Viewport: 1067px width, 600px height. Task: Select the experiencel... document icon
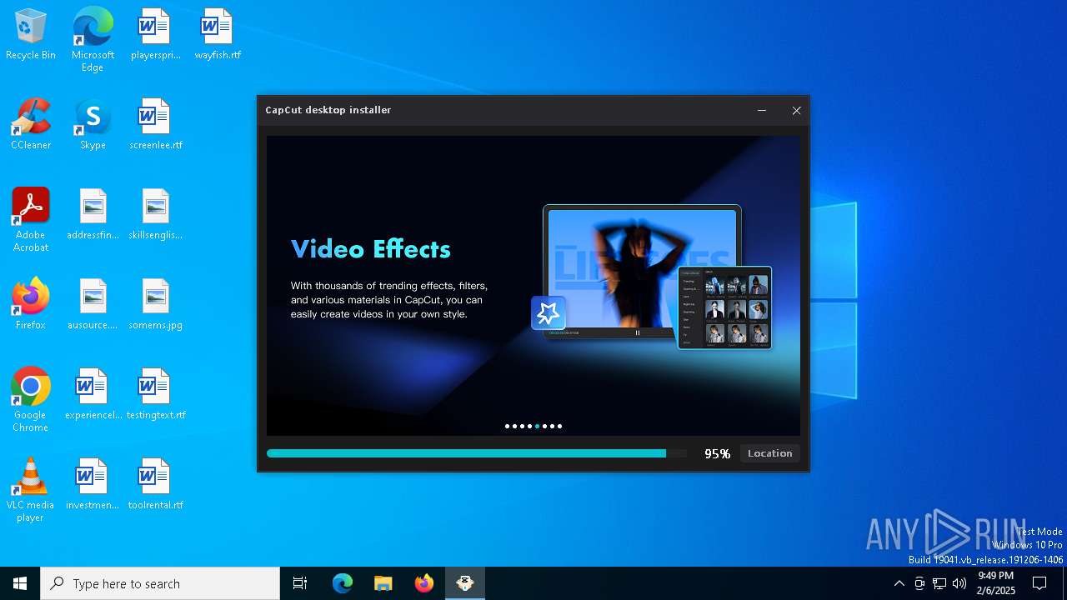coord(93,394)
